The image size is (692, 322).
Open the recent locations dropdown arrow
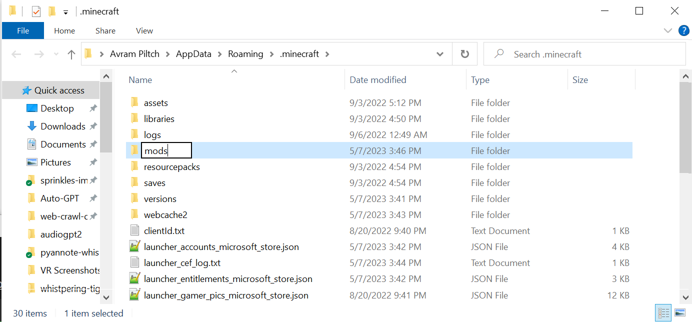56,54
